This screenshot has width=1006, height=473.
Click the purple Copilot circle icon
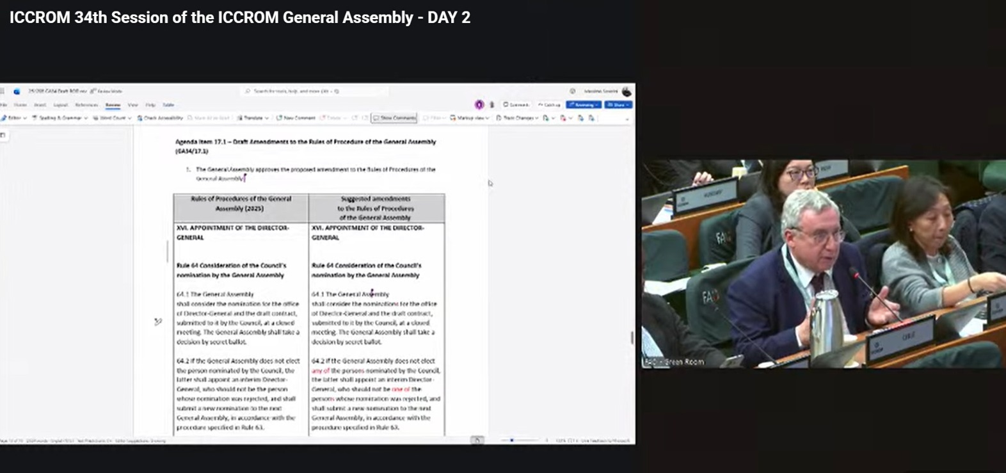(x=479, y=105)
